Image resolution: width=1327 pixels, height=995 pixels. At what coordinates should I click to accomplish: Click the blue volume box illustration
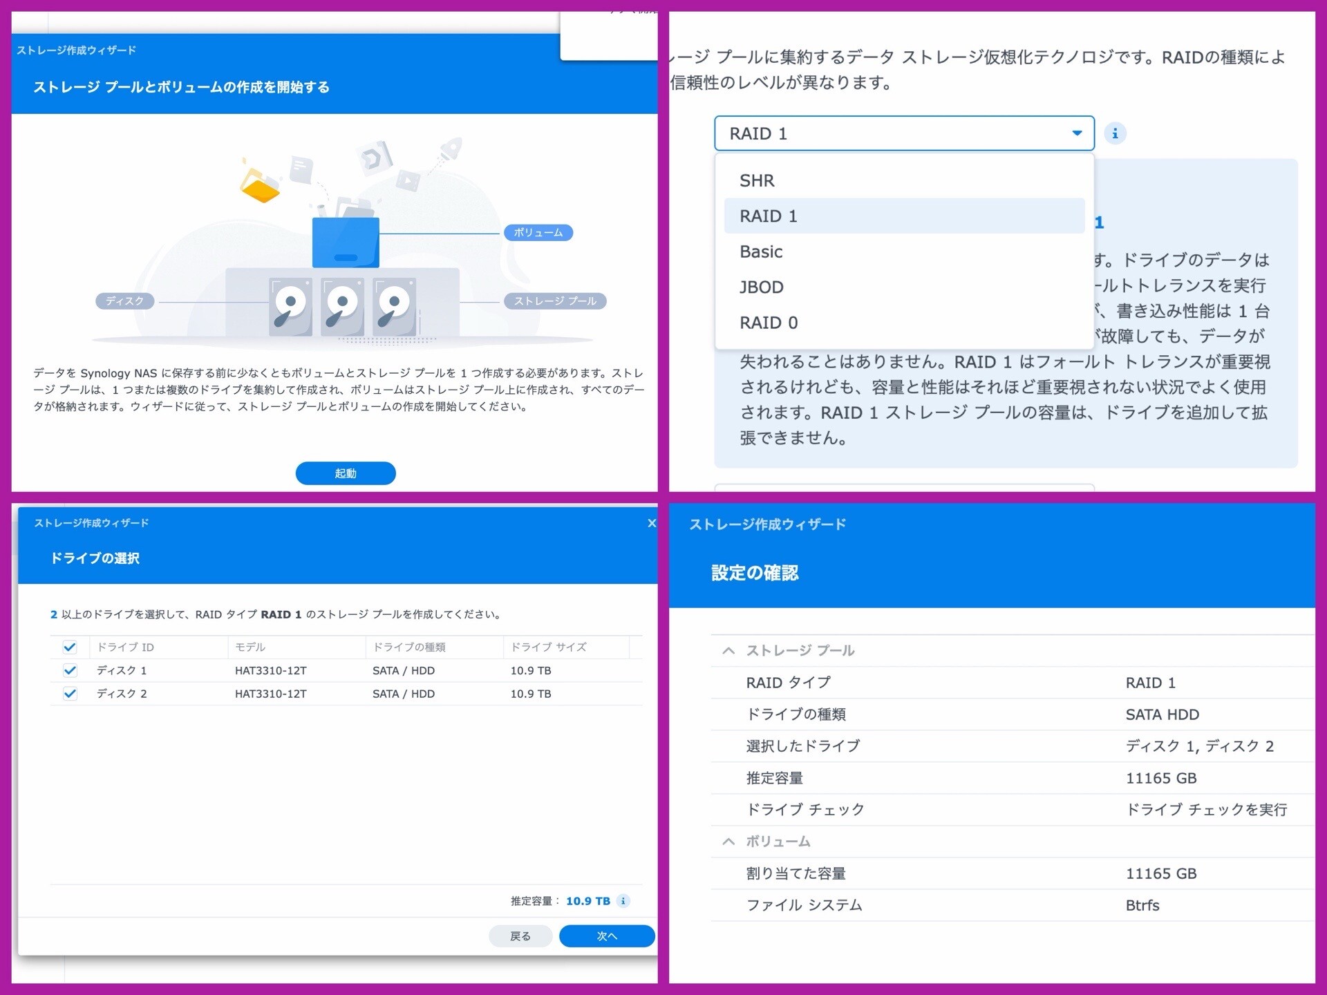pos(346,243)
